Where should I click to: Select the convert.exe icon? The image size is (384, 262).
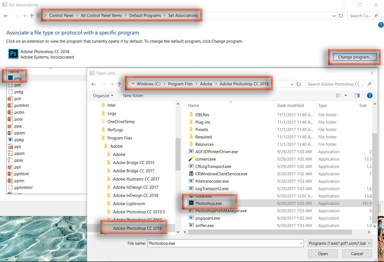click(x=191, y=159)
